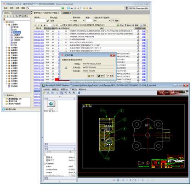The height and width of the screenshot is (186, 194).
Task: Click the Copy icon in the DWF Viewer toolbar
Action: (52, 93)
